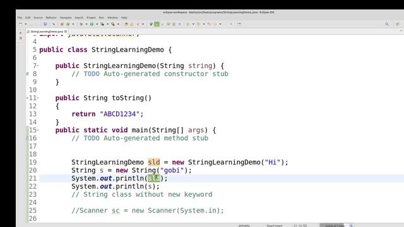404x227 pixels.
Task: Click the Pin Editor toolbar icon
Action: (x=239, y=24)
